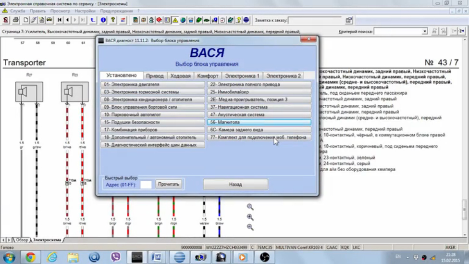The width and height of the screenshot is (469, 264).
Task: Open the search criteria dropdown
Action: 424,31
